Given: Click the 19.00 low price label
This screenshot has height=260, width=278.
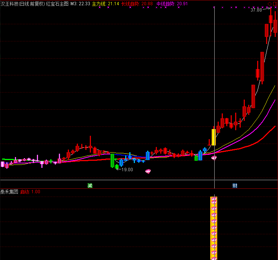Looking at the screenshot, I should click(x=127, y=169).
